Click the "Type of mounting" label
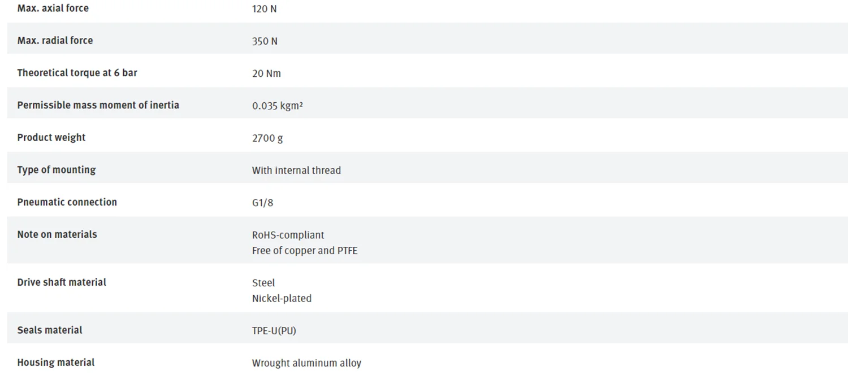This screenshot has width=848, height=384. (x=57, y=169)
